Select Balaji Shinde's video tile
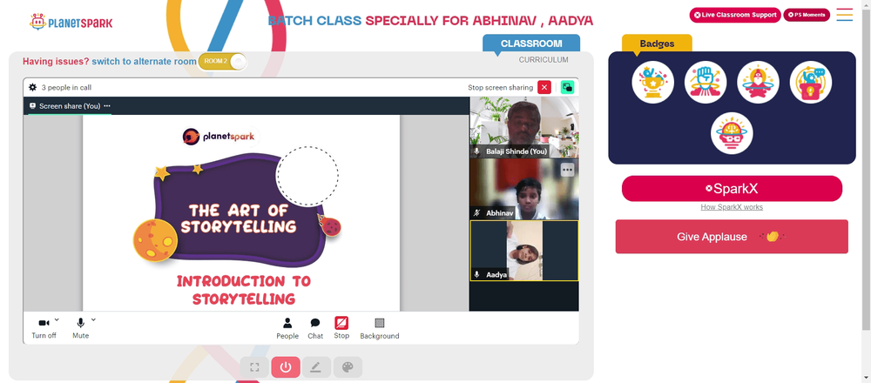The width and height of the screenshot is (871, 383). click(523, 127)
